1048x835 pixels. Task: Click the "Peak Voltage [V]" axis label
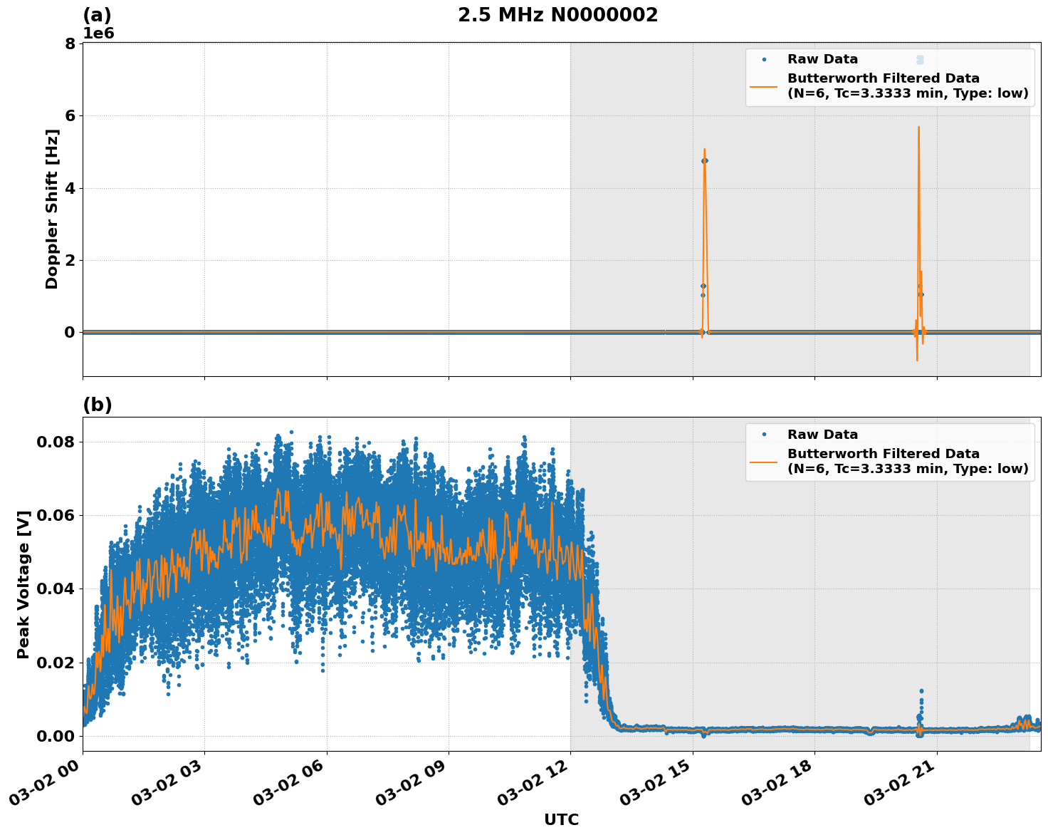point(23,584)
